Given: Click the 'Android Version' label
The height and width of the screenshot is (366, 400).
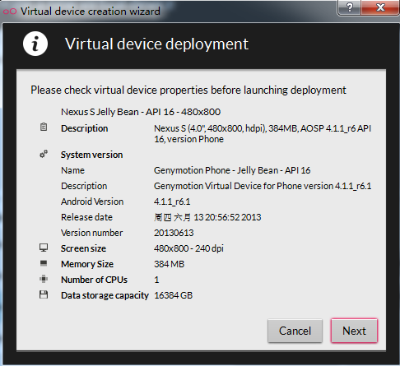Looking at the screenshot, I should pos(92,202).
